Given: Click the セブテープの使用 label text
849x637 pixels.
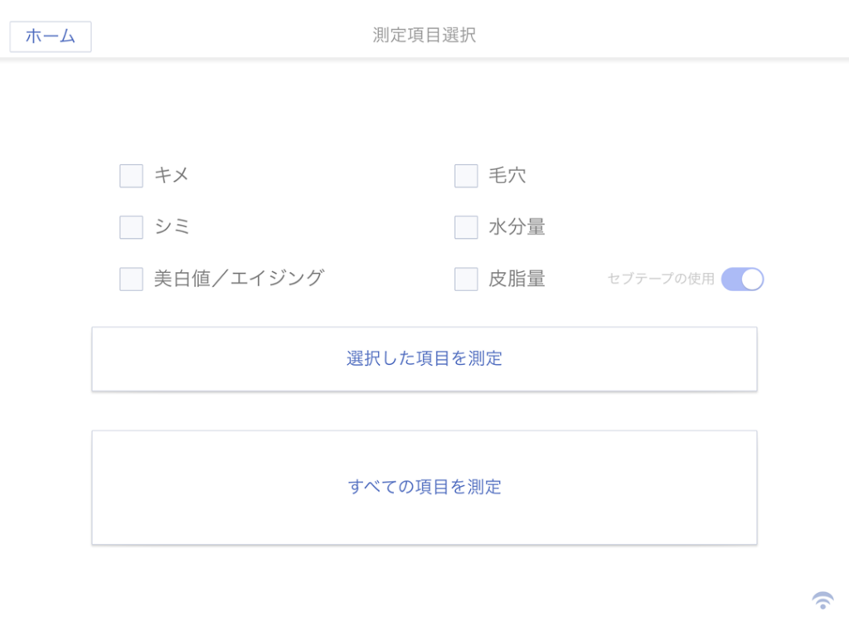Looking at the screenshot, I should (661, 279).
